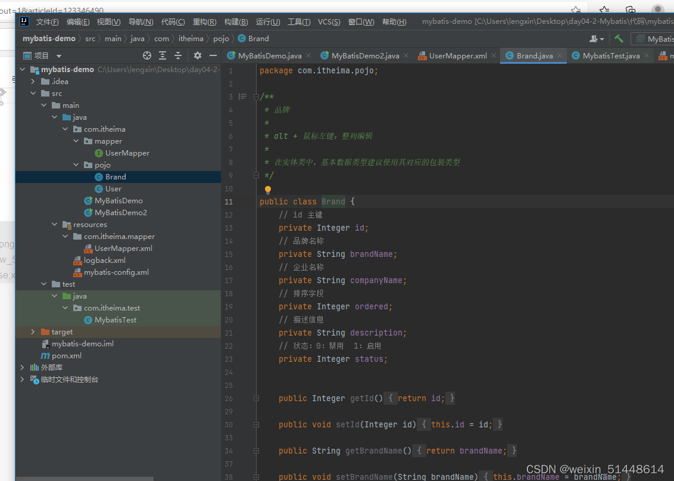The width and height of the screenshot is (674, 481).
Task: Open the VCS(S) menu
Action: coord(329,22)
